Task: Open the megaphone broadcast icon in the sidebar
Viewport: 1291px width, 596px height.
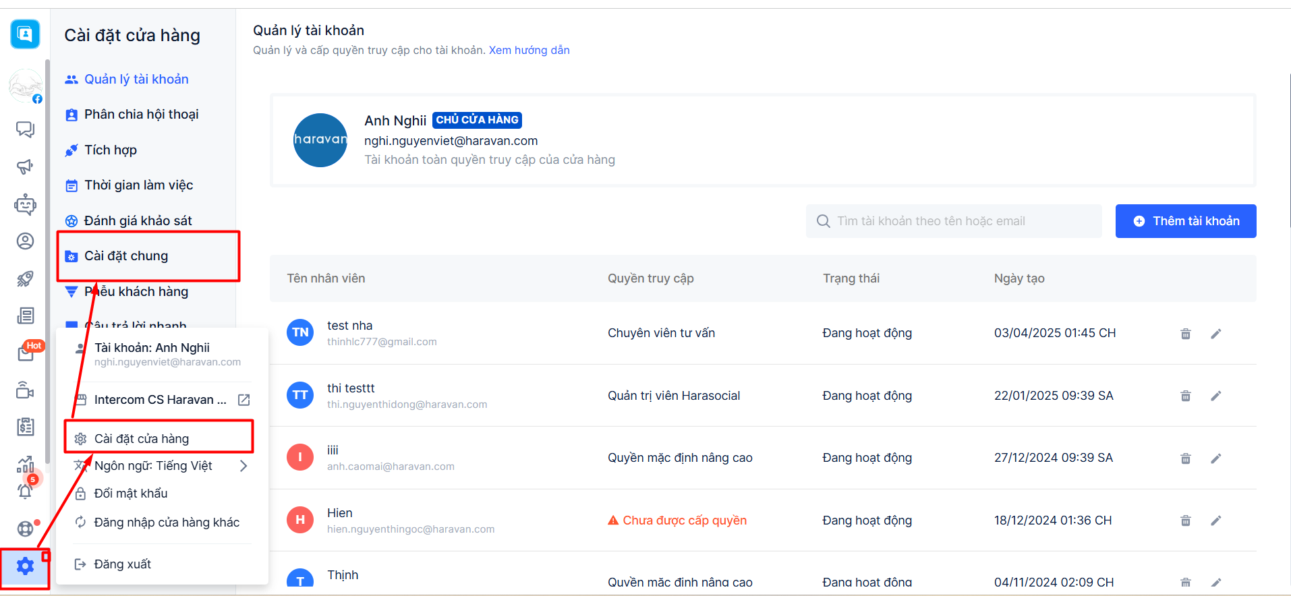Action: (25, 167)
